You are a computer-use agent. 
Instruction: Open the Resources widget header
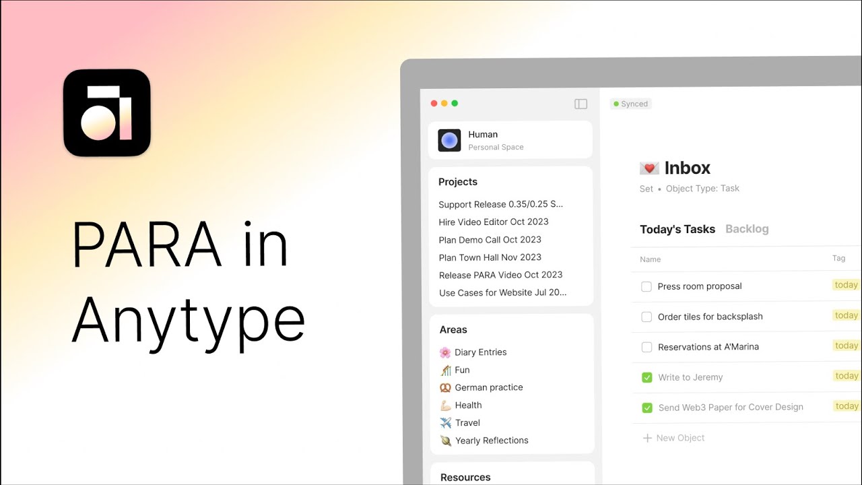coord(465,477)
